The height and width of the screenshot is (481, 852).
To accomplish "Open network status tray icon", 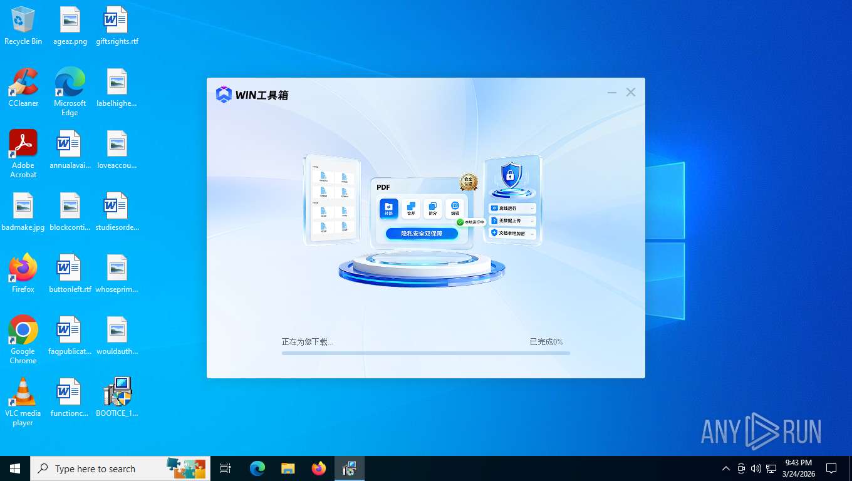I will click(771, 468).
